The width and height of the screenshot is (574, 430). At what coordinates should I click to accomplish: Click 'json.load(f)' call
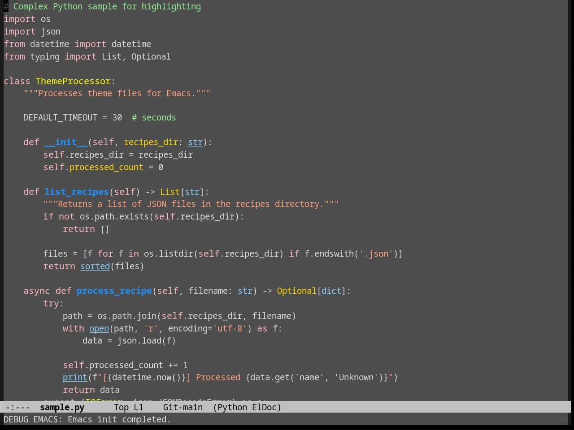[146, 340]
